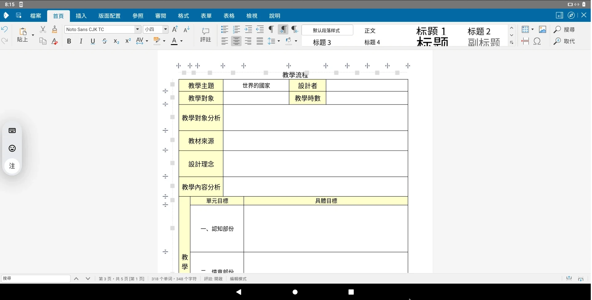Open the font size dropdown
The image size is (592, 300).
(x=165, y=30)
